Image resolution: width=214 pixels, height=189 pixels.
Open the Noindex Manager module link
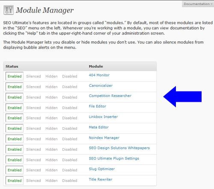coord(104,138)
